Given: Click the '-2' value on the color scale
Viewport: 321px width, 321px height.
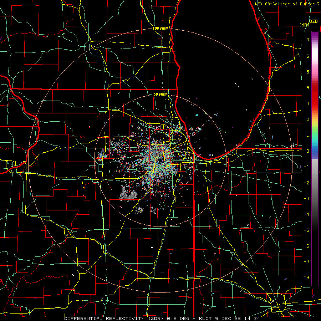Looking at the screenshot, I should tap(306, 183).
